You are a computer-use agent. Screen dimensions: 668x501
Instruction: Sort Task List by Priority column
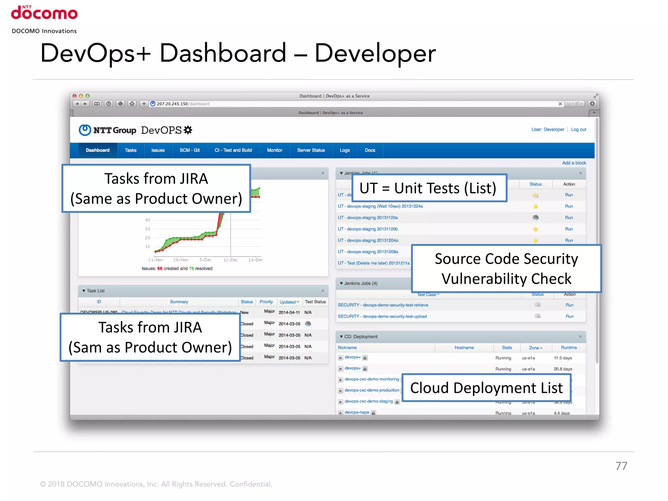pyautogui.click(x=266, y=302)
